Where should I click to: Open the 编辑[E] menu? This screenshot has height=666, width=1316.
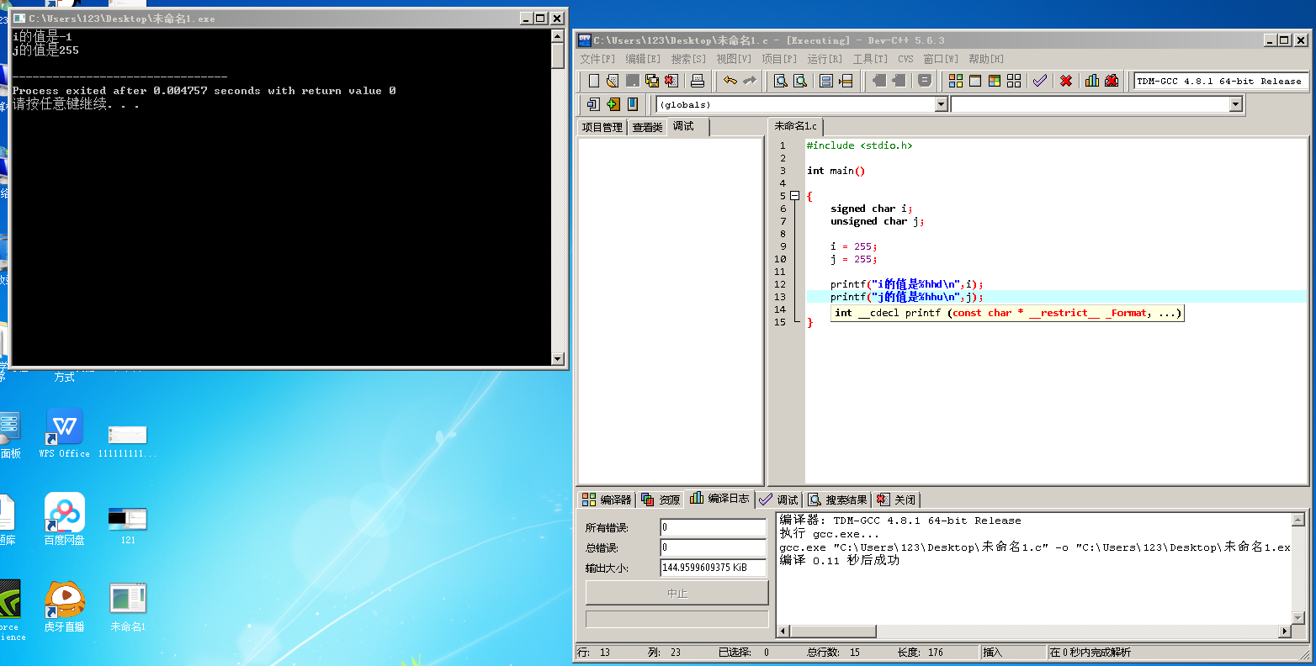click(x=643, y=59)
